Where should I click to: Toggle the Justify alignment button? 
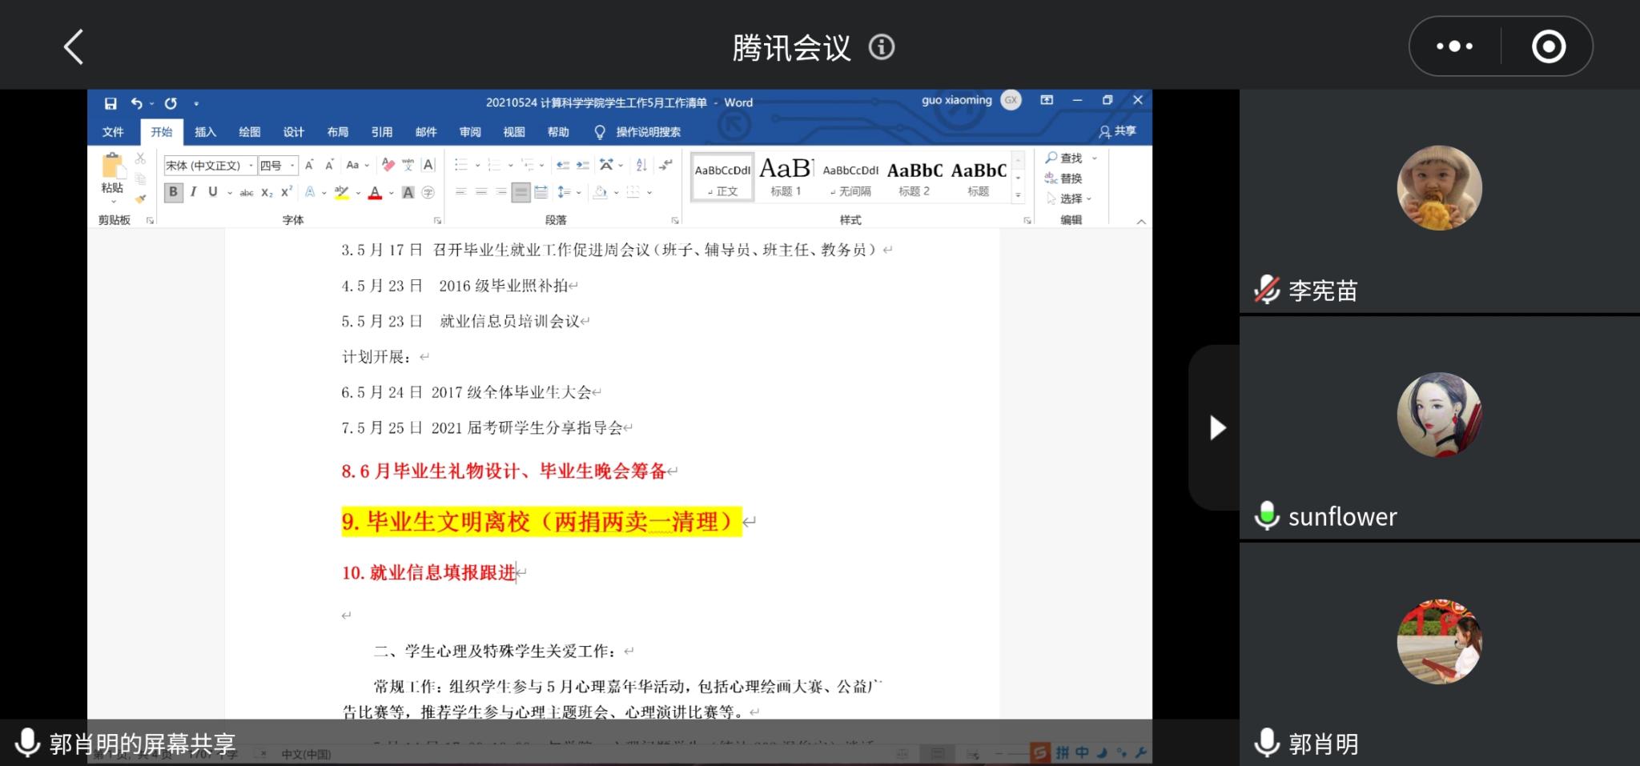pyautogui.click(x=521, y=192)
